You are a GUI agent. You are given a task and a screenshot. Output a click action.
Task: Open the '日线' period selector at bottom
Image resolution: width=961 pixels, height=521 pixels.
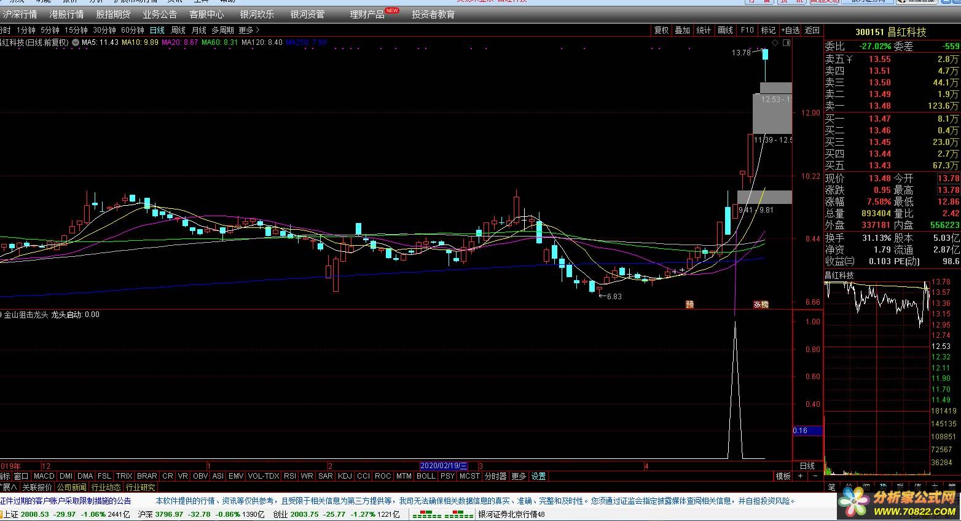click(807, 466)
